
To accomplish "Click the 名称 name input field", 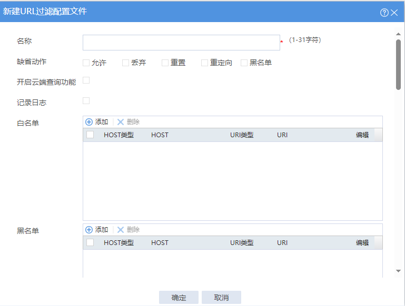I will point(181,43).
